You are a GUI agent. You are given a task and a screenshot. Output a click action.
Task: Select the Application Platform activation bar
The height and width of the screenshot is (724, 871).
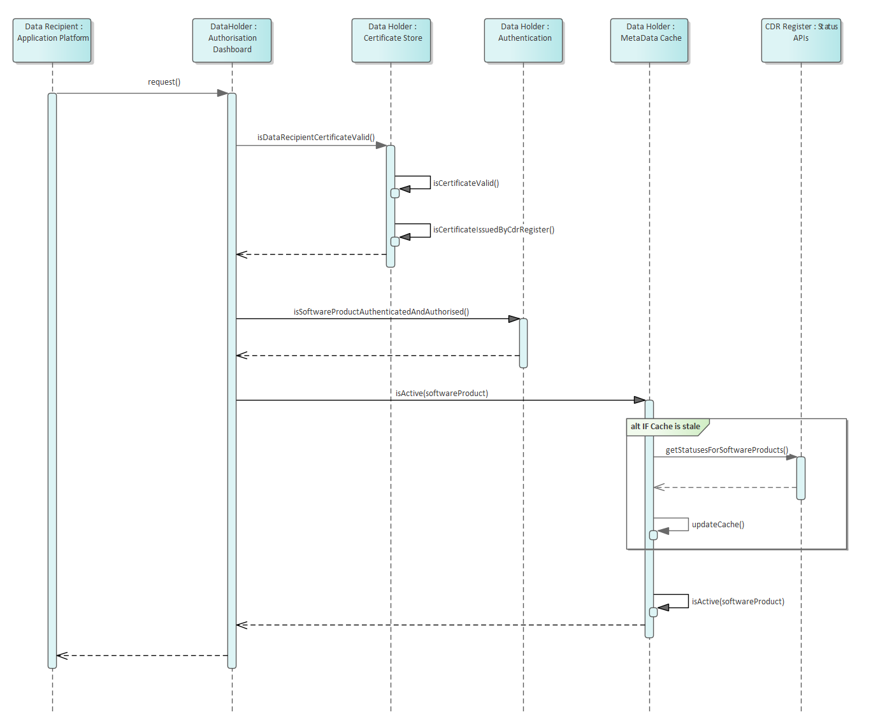pyautogui.click(x=52, y=382)
